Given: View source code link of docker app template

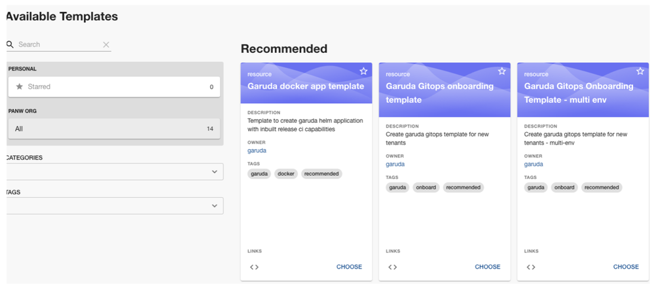Looking at the screenshot, I should pos(254,267).
